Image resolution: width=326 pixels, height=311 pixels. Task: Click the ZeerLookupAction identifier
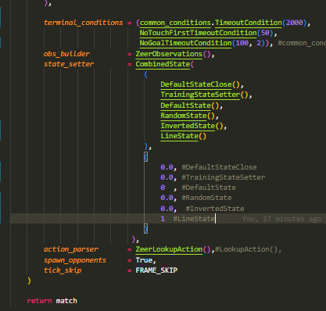point(169,249)
